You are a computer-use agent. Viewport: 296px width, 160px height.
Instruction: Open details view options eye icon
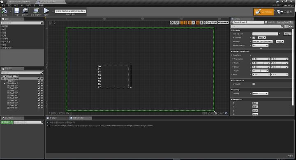(x=291, y=26)
